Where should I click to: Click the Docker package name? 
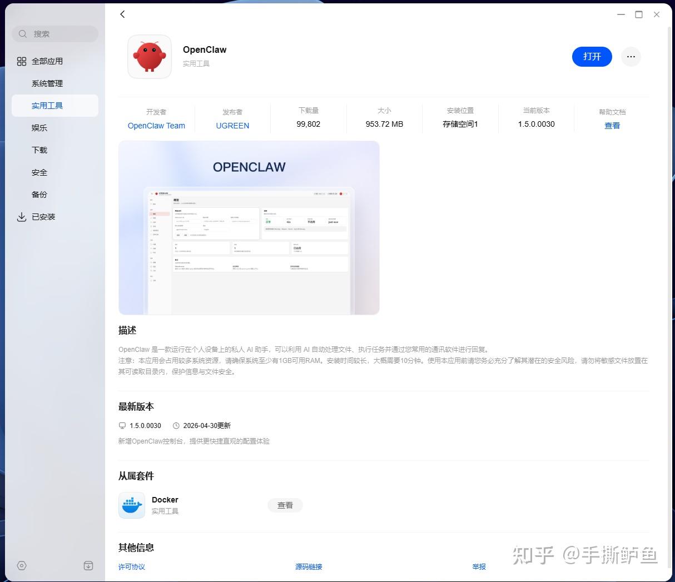pos(165,500)
